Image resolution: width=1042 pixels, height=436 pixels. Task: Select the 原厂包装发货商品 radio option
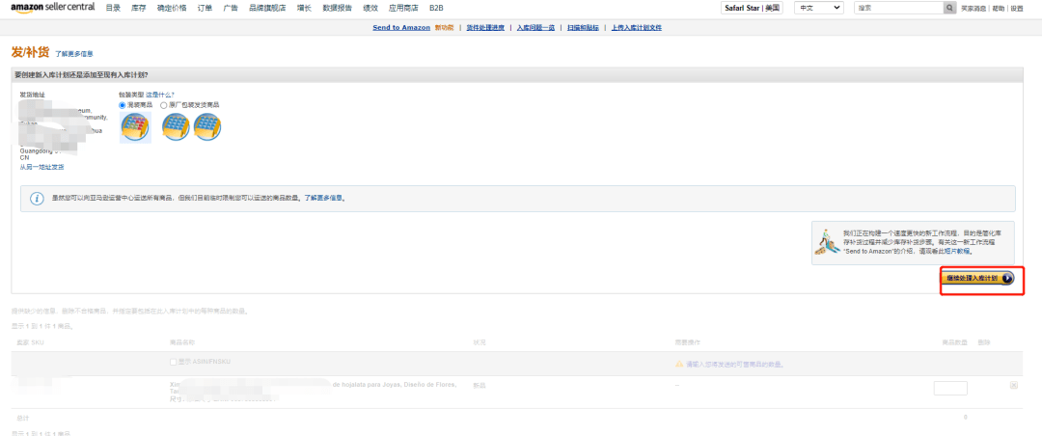click(163, 105)
